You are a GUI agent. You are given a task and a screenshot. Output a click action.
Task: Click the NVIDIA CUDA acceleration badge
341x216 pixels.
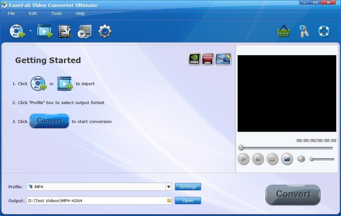194,59
